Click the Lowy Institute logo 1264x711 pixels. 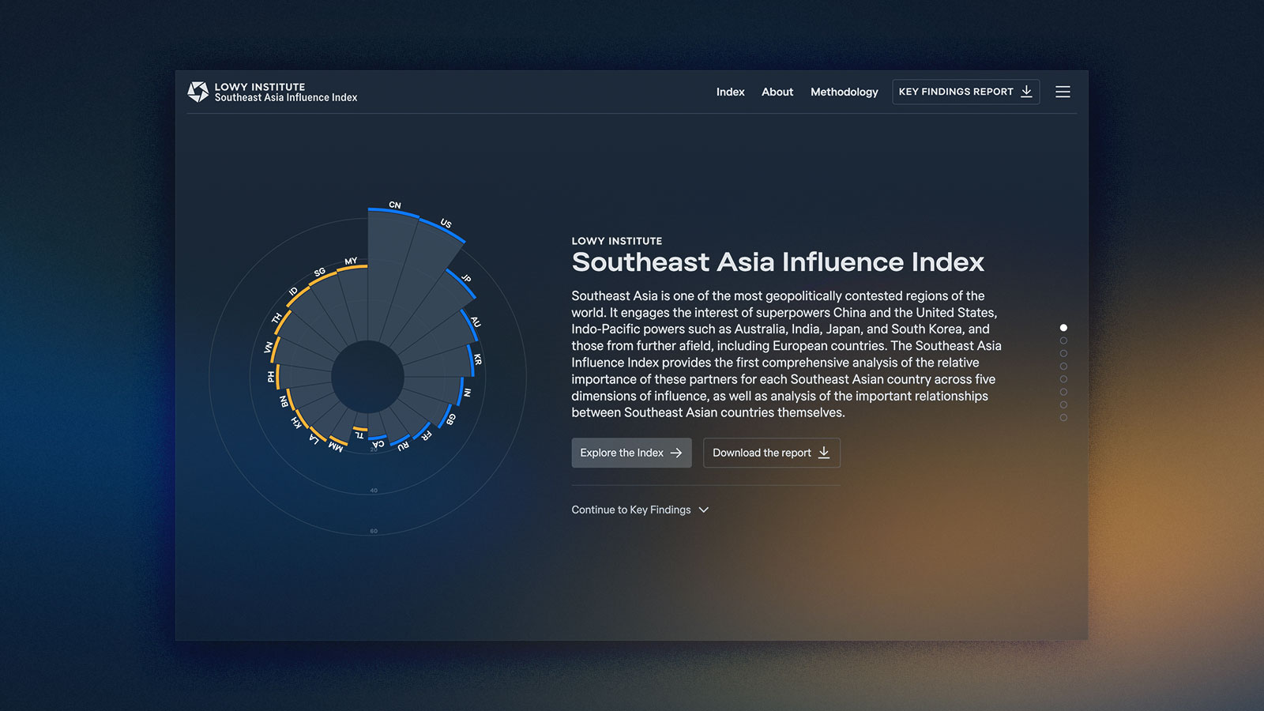pyautogui.click(x=196, y=91)
